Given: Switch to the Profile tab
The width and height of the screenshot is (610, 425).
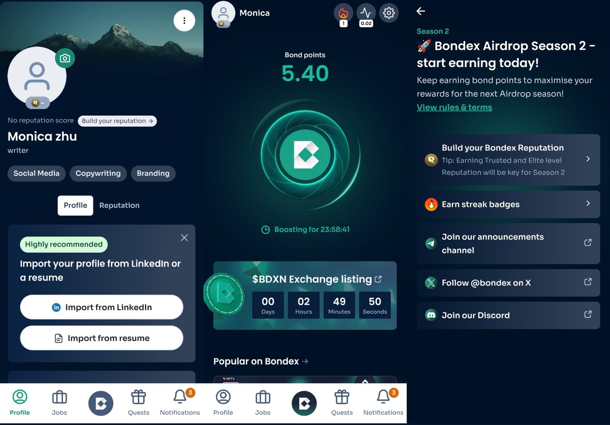Looking at the screenshot, I should 75,205.
